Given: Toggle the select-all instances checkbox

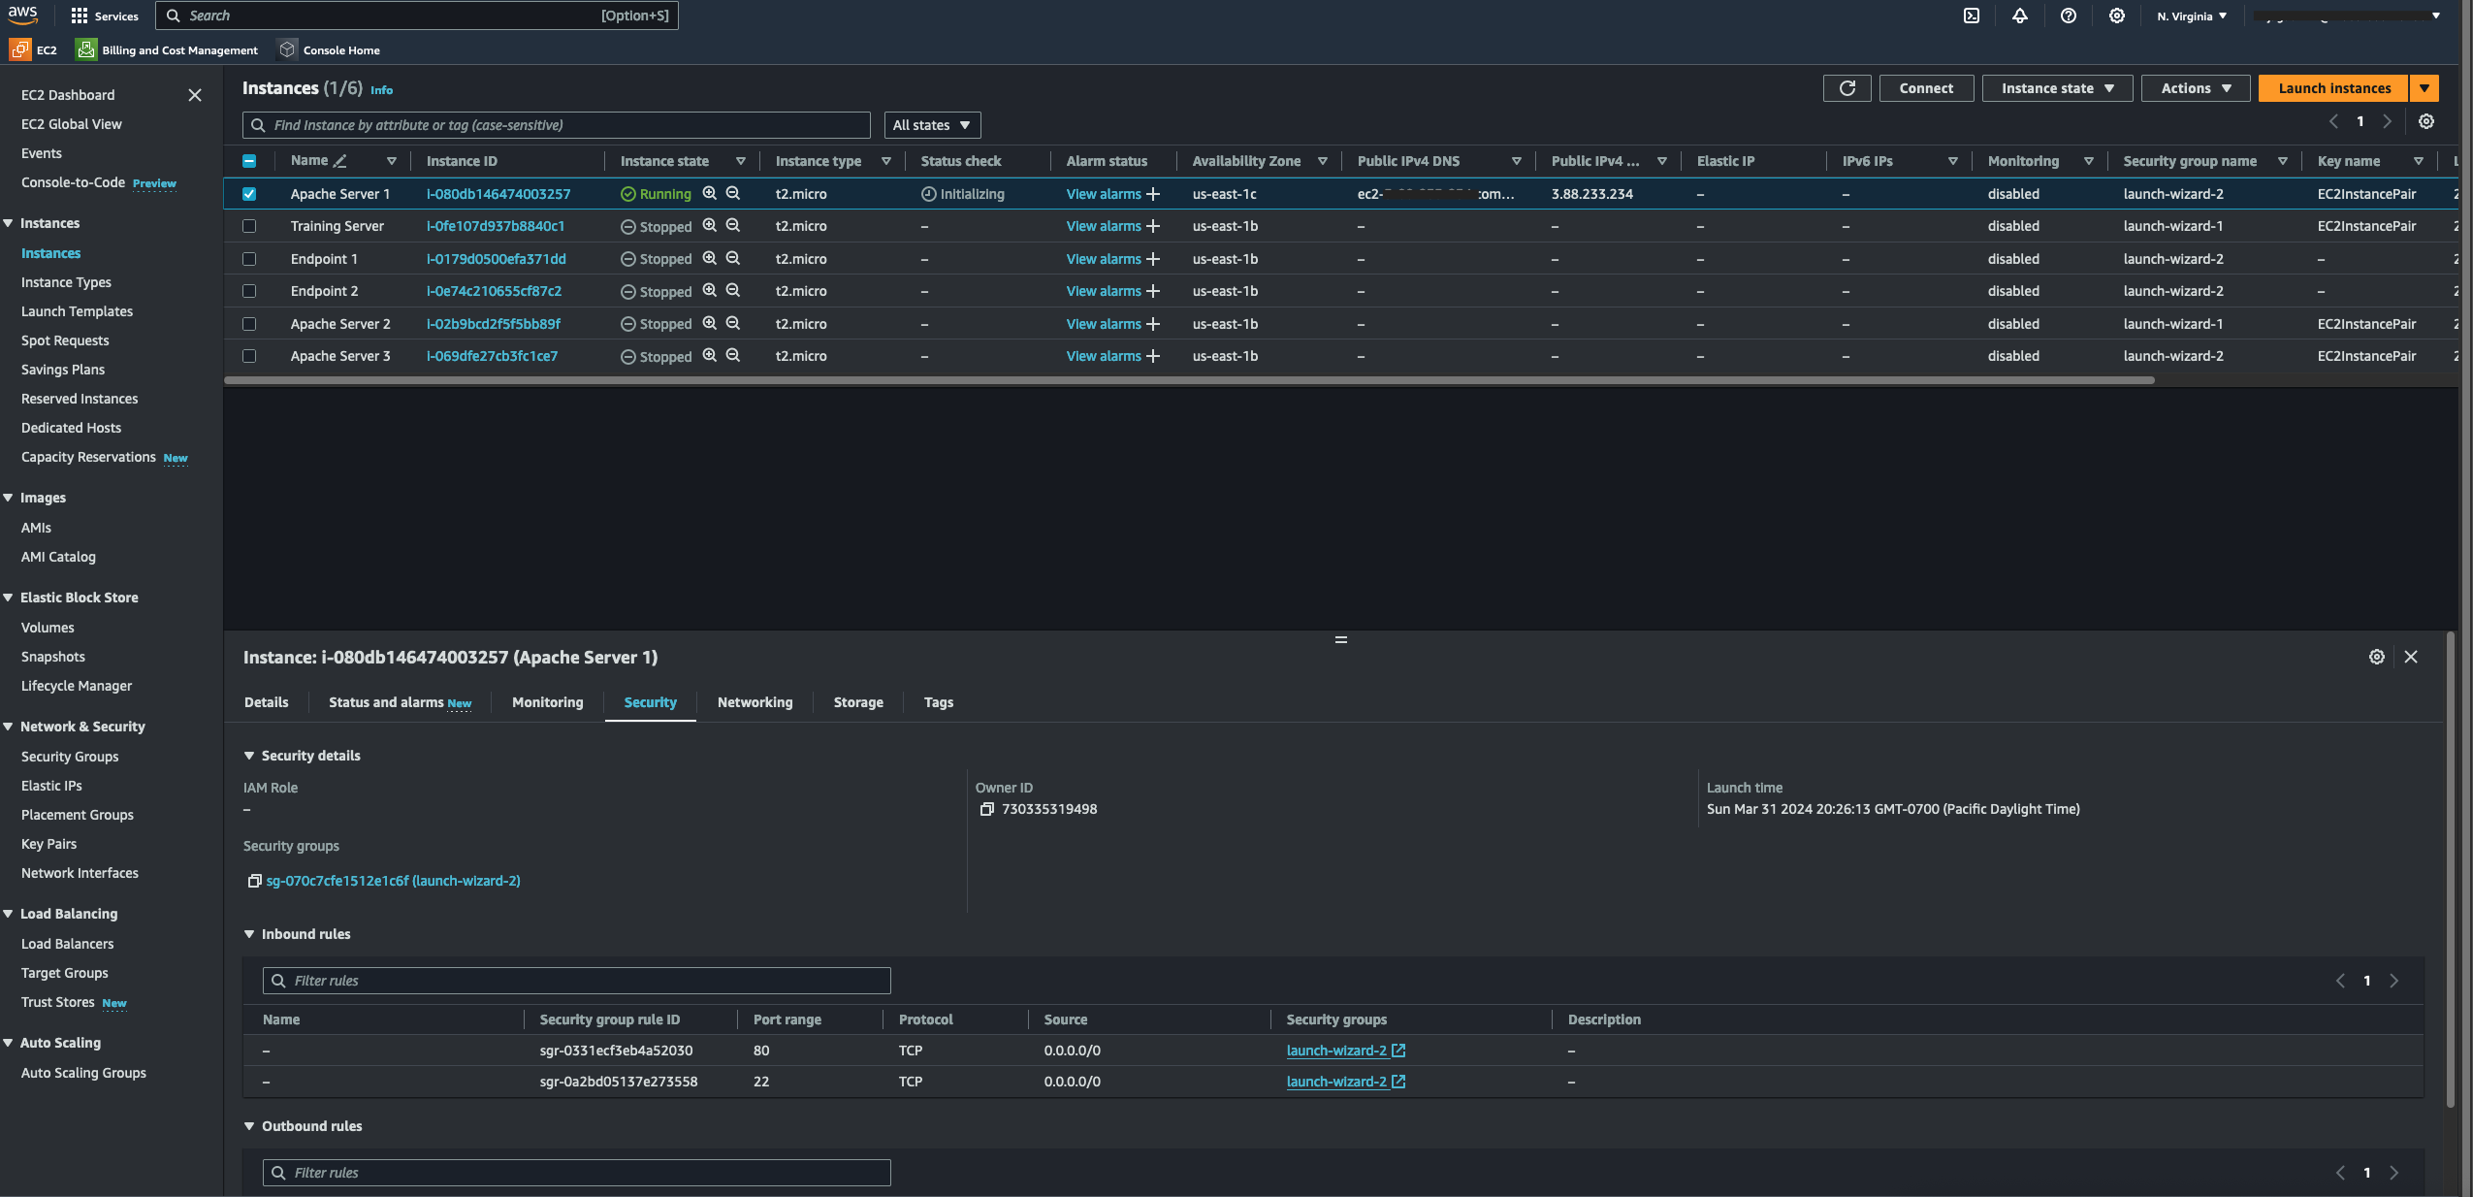Looking at the screenshot, I should tap(249, 161).
